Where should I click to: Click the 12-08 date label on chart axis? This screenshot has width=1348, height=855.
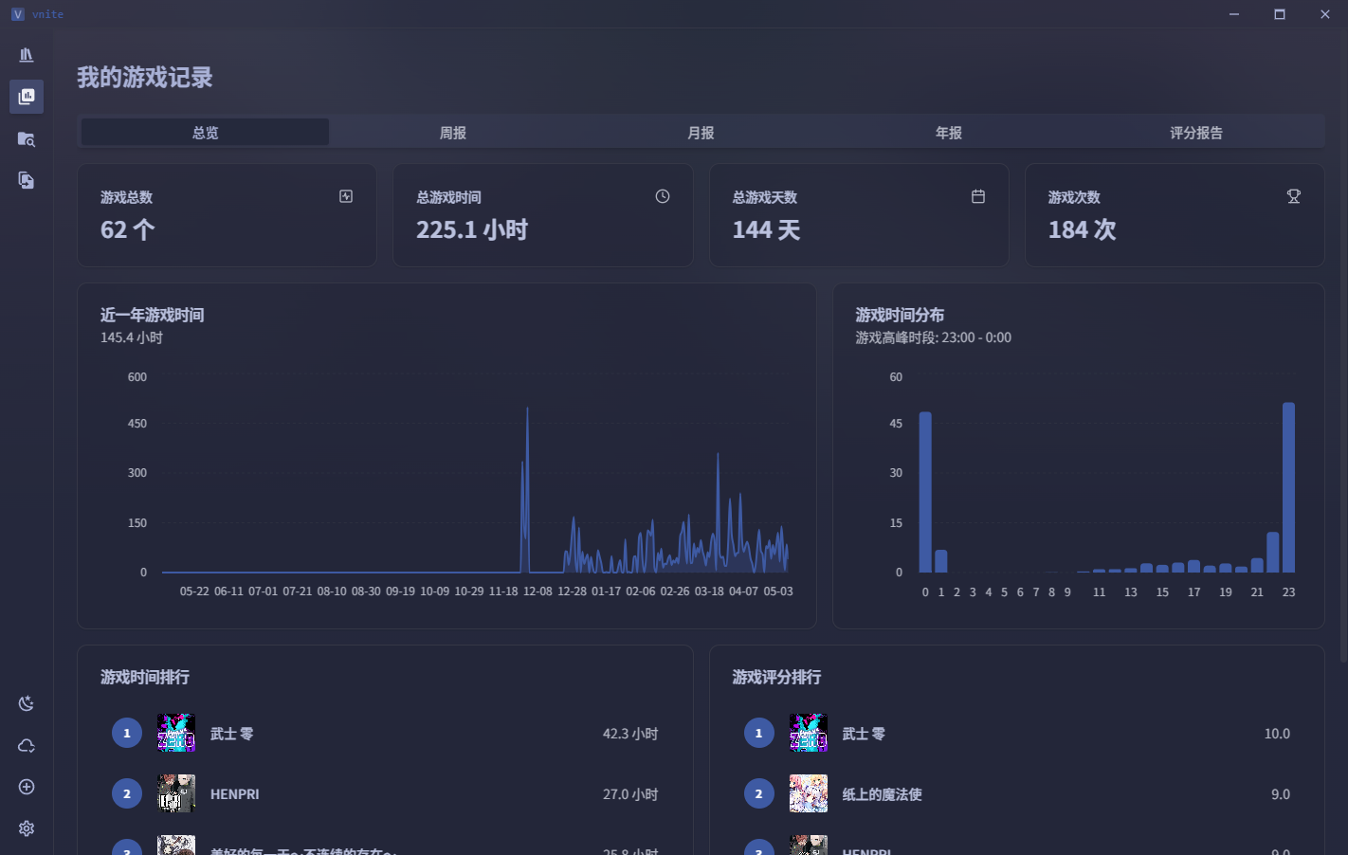click(537, 591)
